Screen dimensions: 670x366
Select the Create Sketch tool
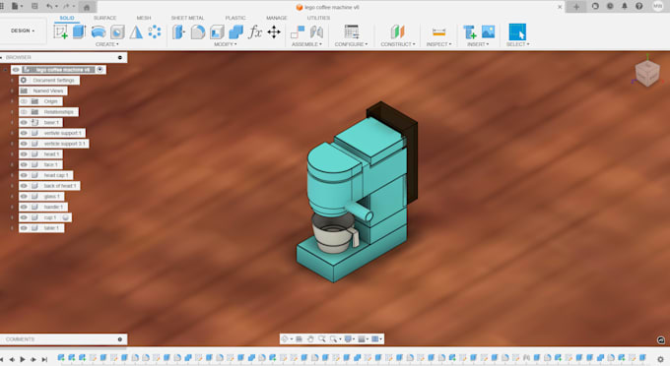60,32
